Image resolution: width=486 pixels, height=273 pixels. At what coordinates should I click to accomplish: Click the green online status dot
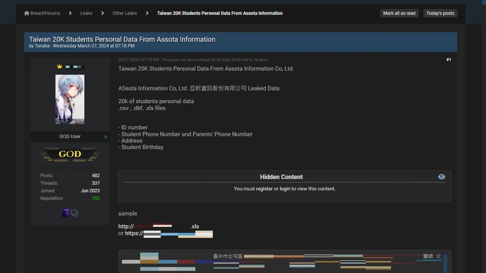pyautogui.click(x=106, y=137)
